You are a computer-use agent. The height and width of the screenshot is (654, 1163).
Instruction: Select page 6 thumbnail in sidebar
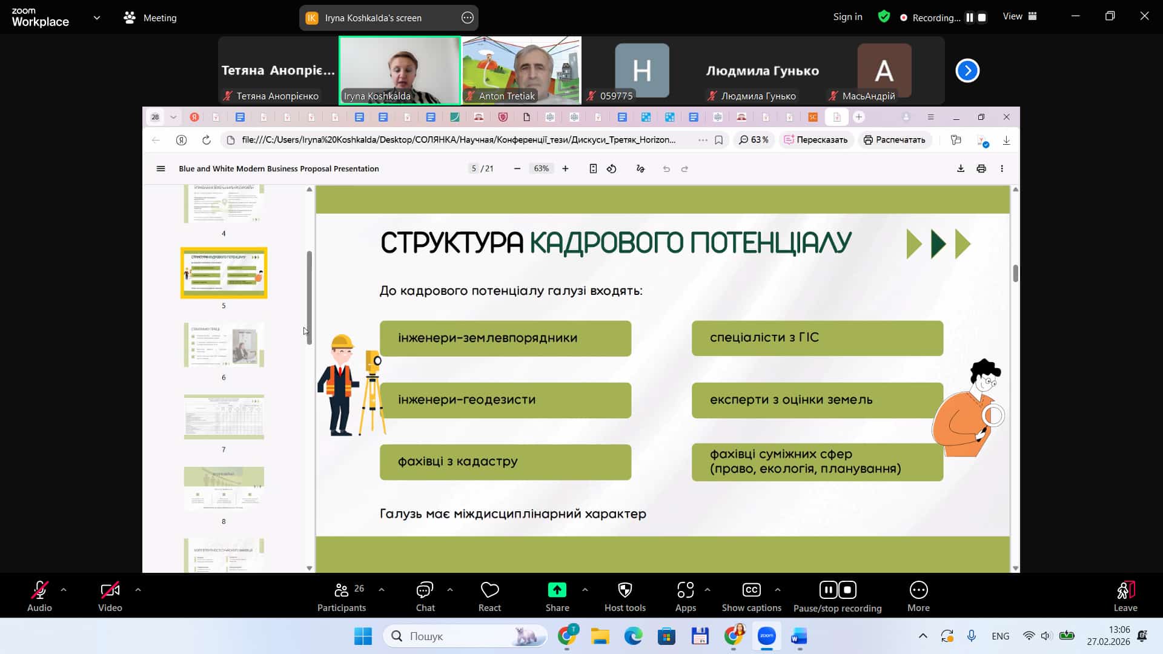point(224,345)
